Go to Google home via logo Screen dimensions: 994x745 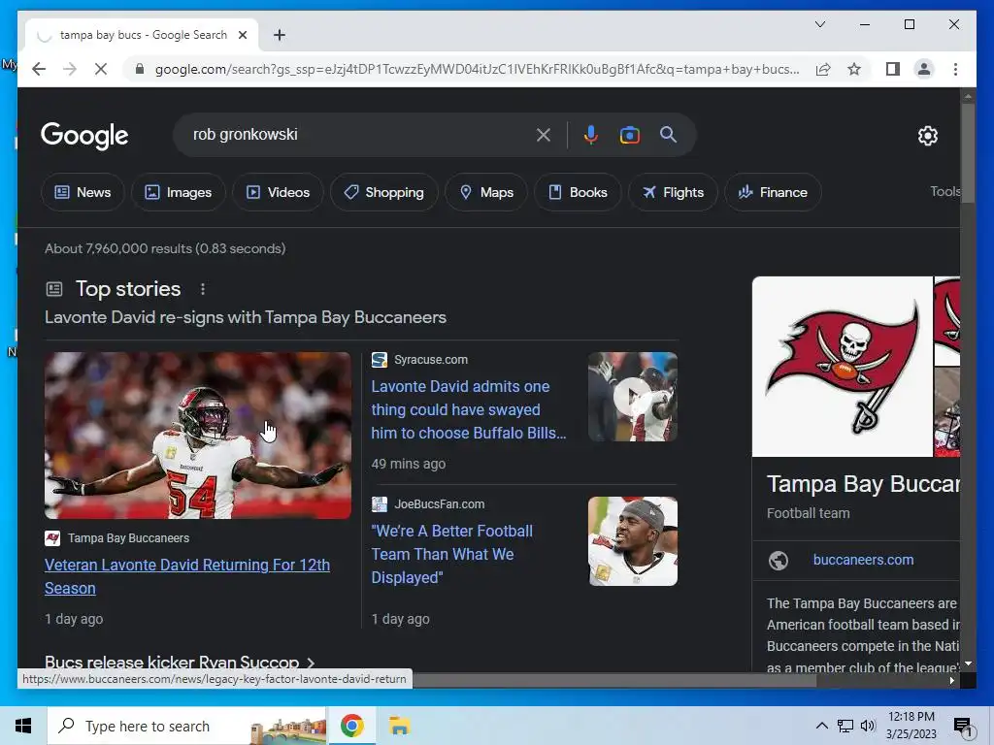tap(84, 136)
